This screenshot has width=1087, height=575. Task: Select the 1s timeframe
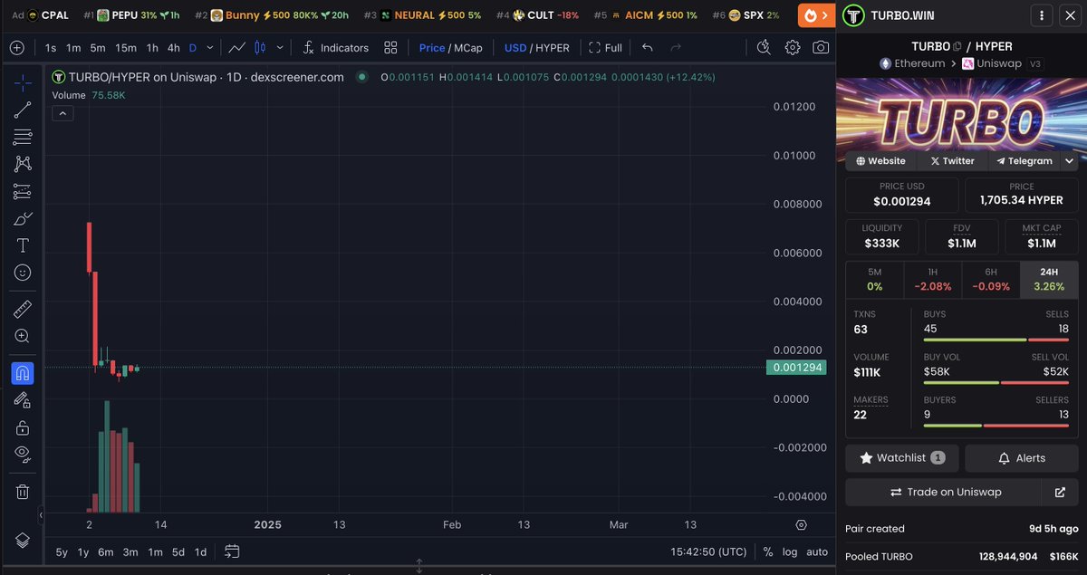51,48
